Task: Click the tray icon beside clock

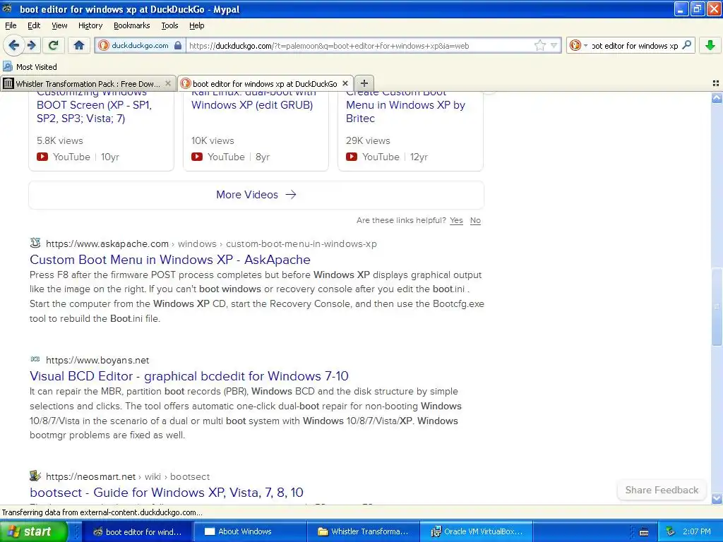Action: click(x=671, y=531)
